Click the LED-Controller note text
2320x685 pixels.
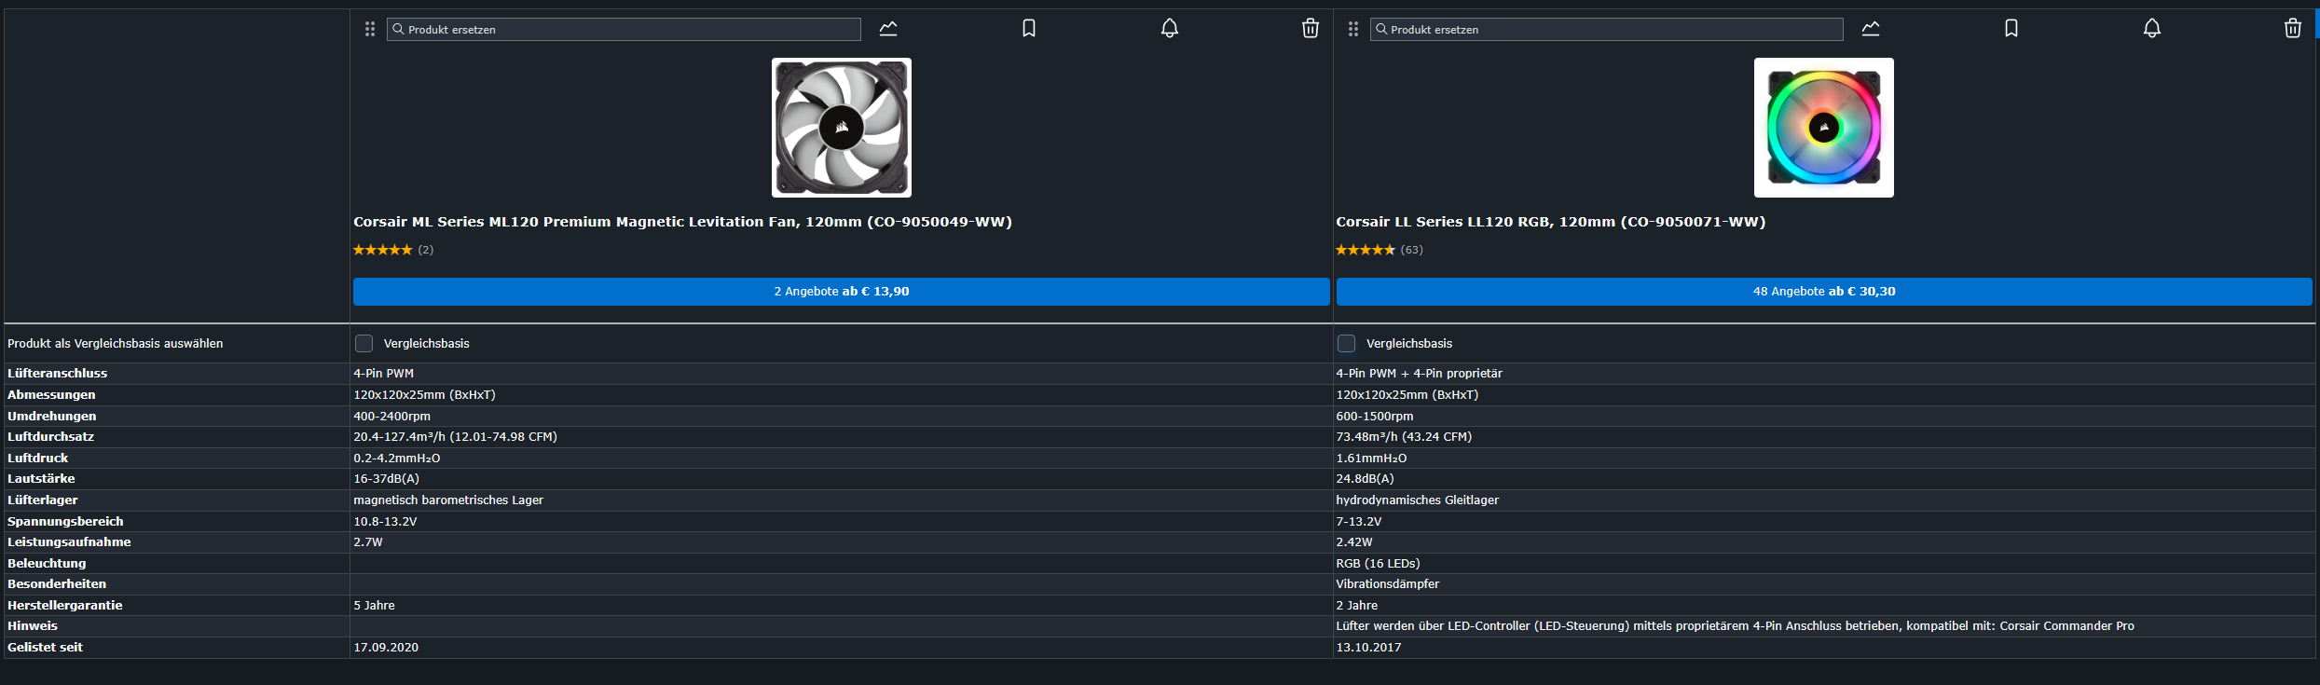1736,626
